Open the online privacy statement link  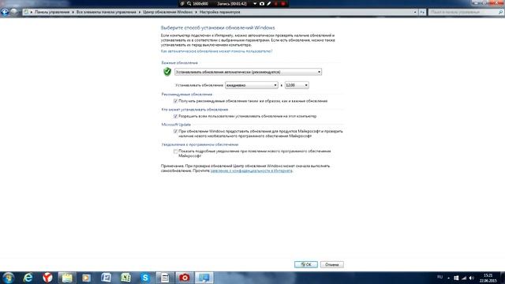pyautogui.click(x=251, y=170)
